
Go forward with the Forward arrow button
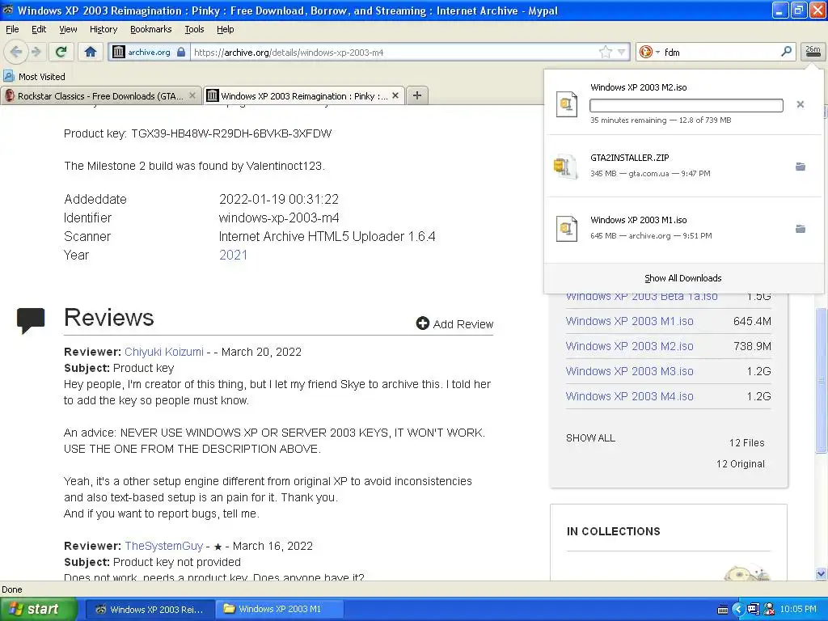pos(36,52)
